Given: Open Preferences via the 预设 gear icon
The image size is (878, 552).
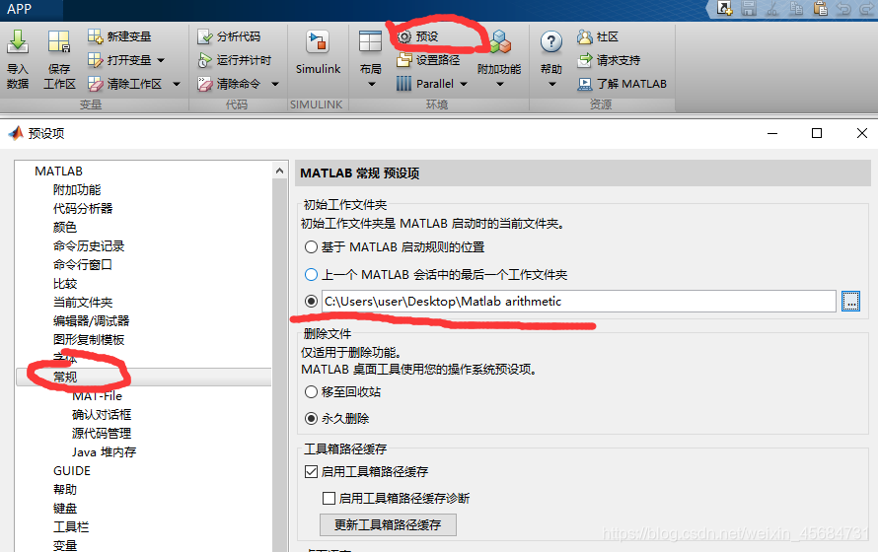Looking at the screenshot, I should pos(404,36).
